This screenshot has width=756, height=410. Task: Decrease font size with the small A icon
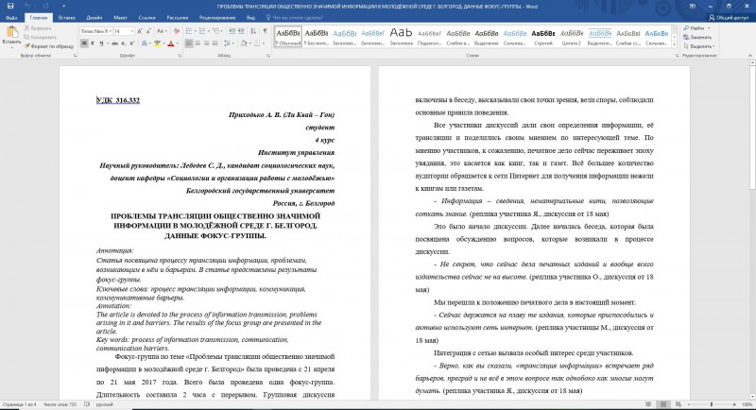[148, 31]
